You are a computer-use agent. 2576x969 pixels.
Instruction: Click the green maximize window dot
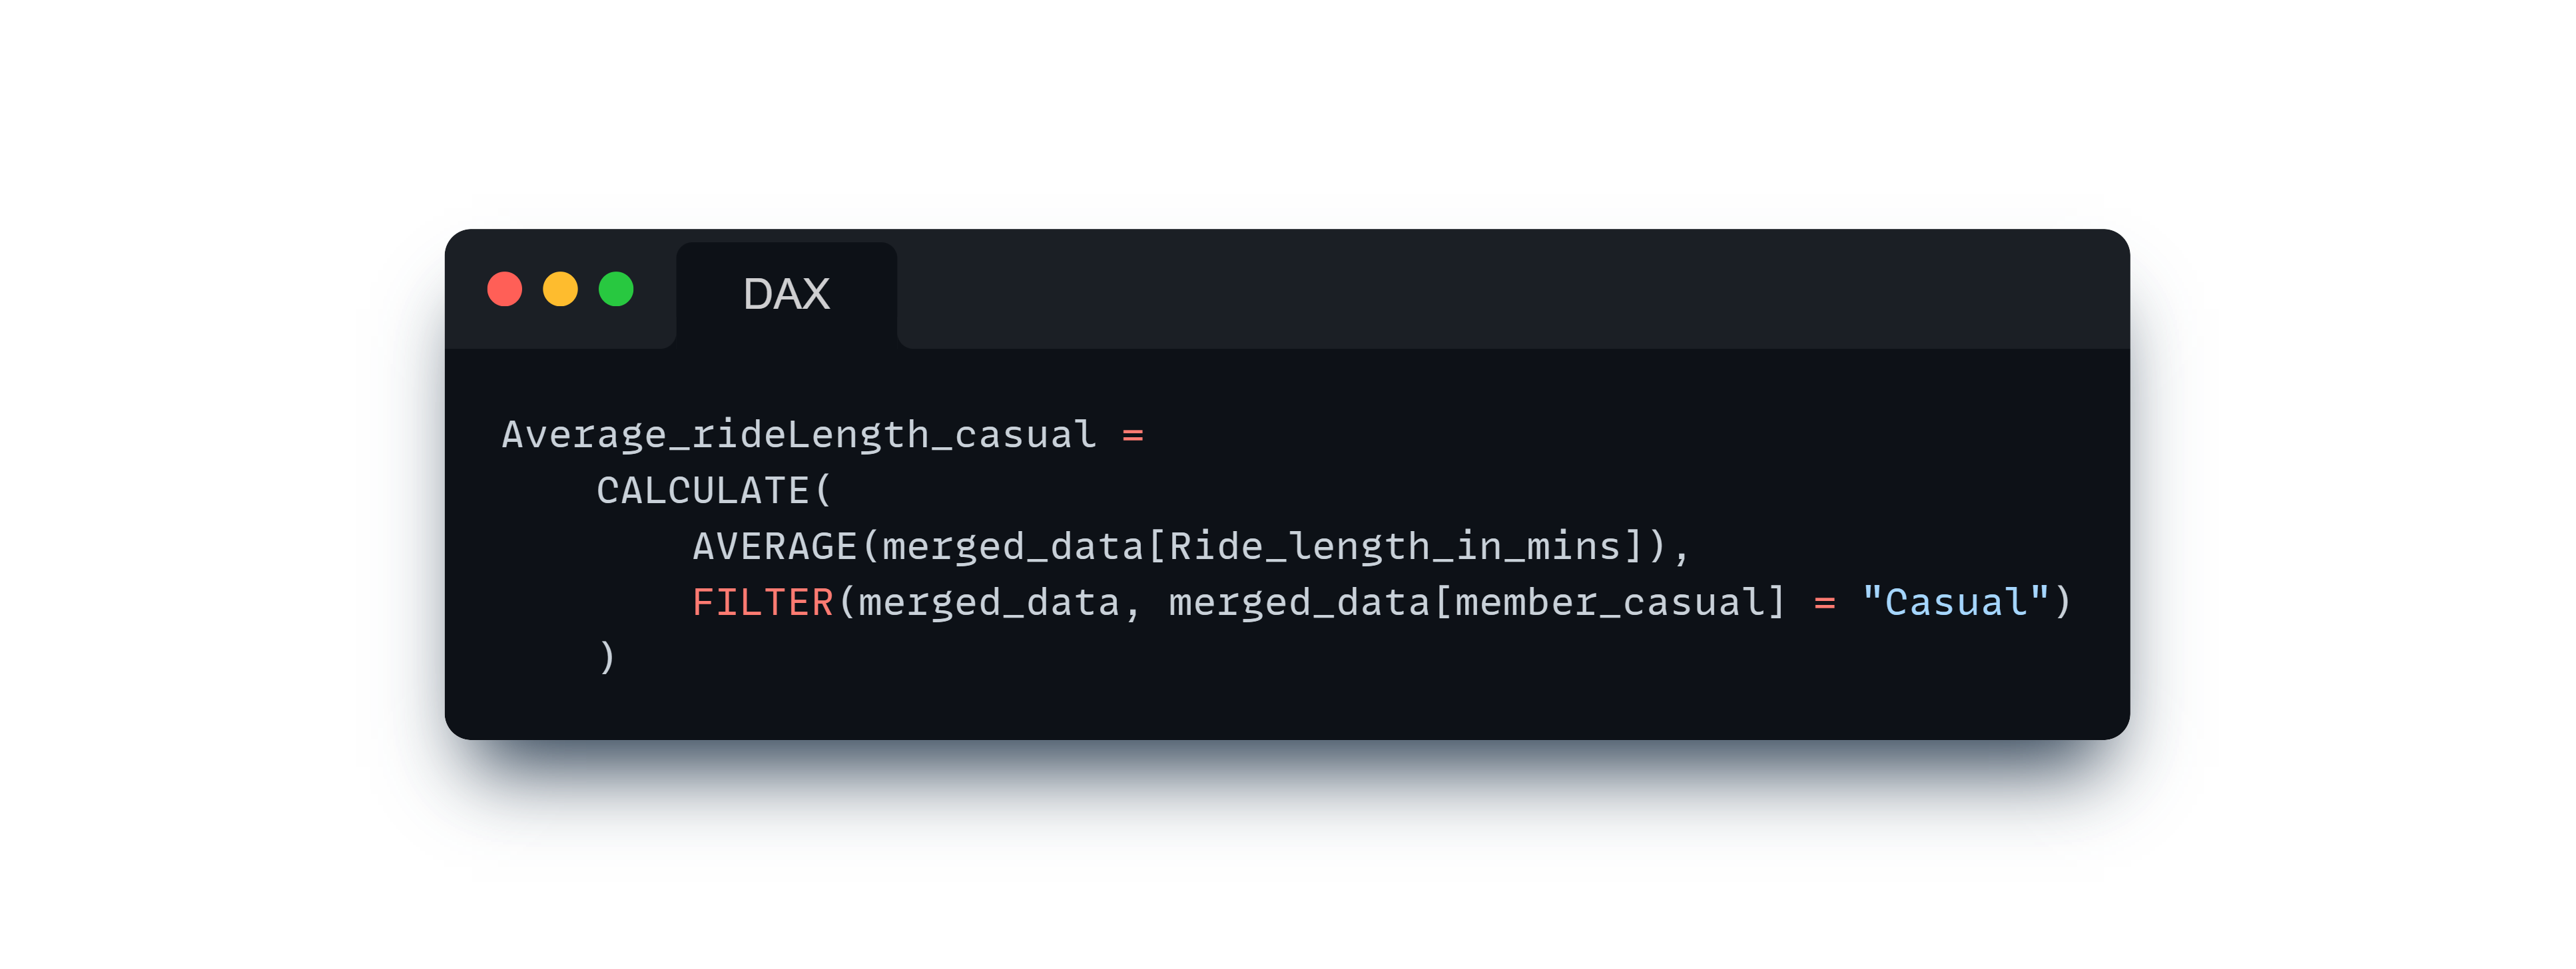616,290
